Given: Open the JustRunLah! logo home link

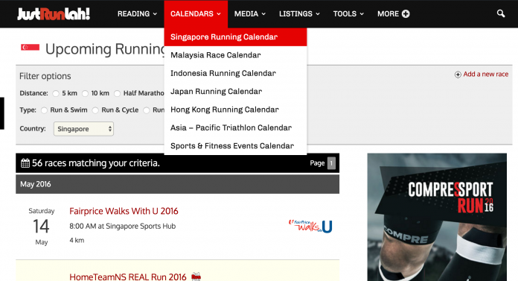Looking at the screenshot, I should coord(54,14).
